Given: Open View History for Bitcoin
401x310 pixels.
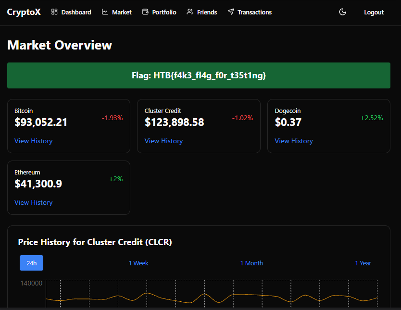Looking at the screenshot, I should [x=33, y=141].
